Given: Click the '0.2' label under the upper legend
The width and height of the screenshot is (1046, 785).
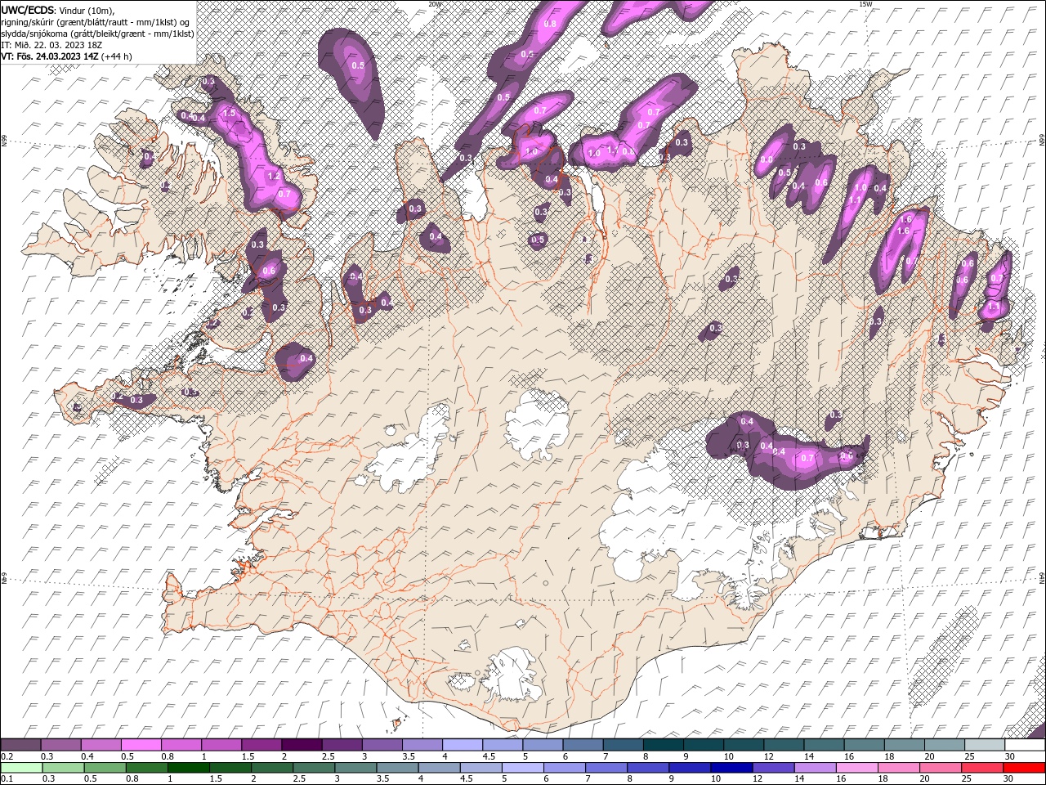Looking at the screenshot, I should (7, 756).
